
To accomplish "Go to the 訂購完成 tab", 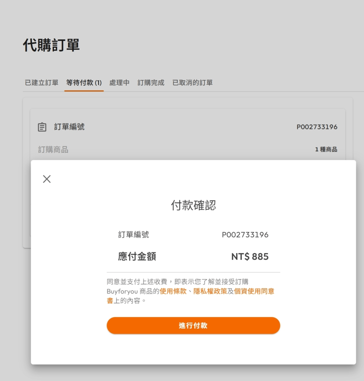I will point(151,83).
